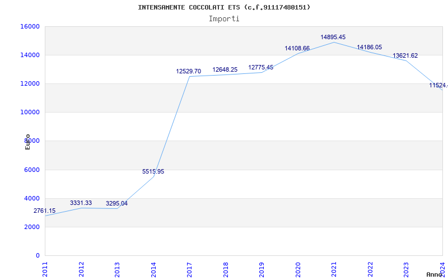
Task: Click the 0 y-axis tick label
Action: pyautogui.click(x=38, y=256)
